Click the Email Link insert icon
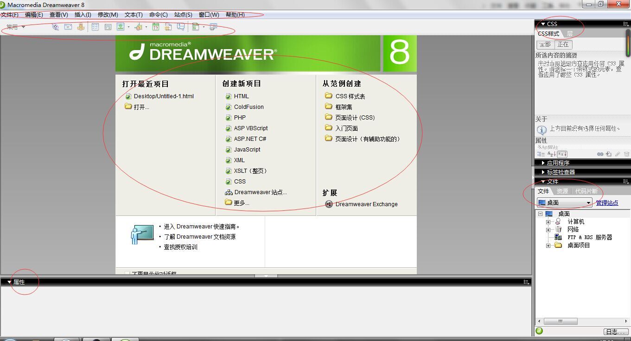The image size is (631, 341). point(68,27)
